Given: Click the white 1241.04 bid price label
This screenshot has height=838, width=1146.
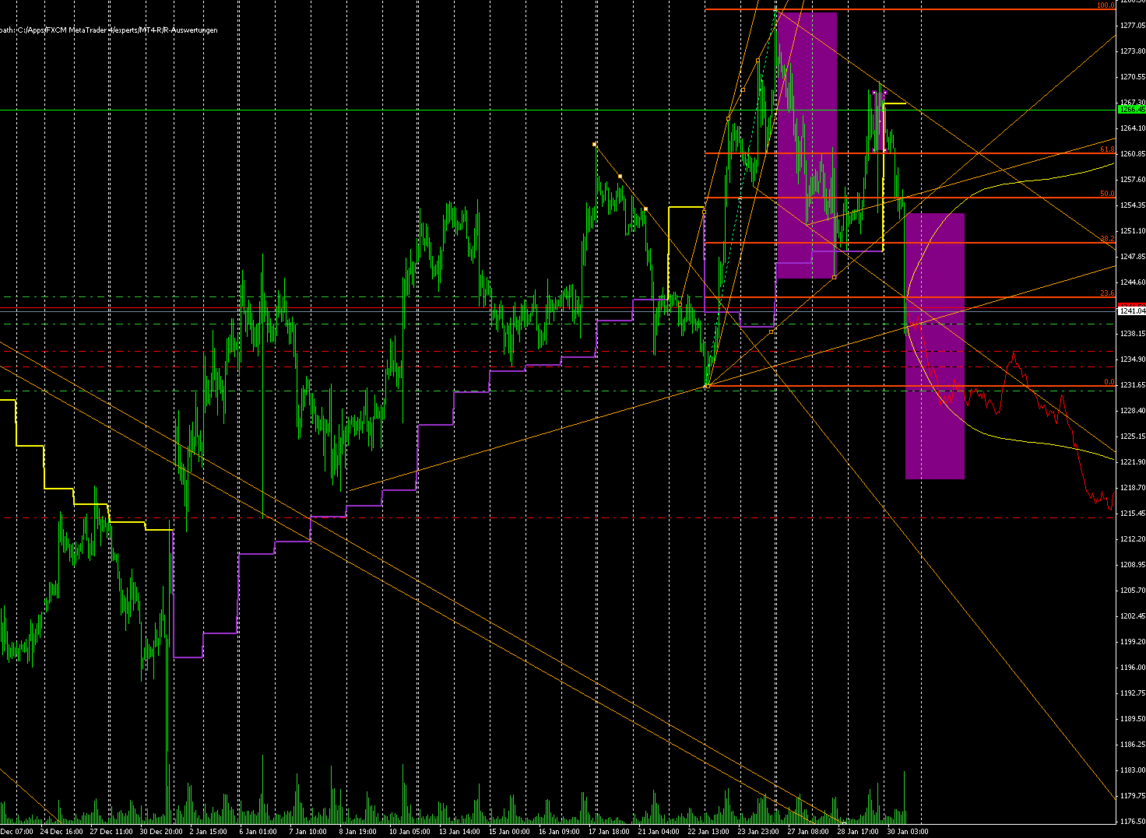Looking at the screenshot, I should (1129, 310).
